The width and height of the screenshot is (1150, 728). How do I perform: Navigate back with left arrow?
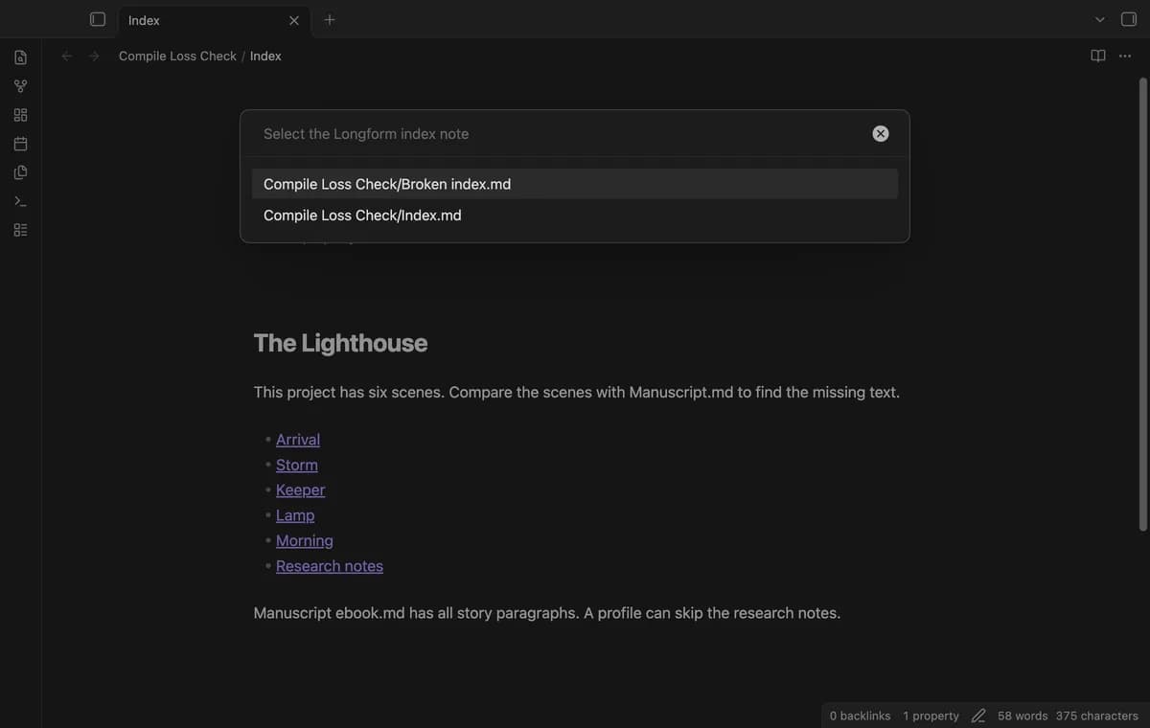click(67, 56)
